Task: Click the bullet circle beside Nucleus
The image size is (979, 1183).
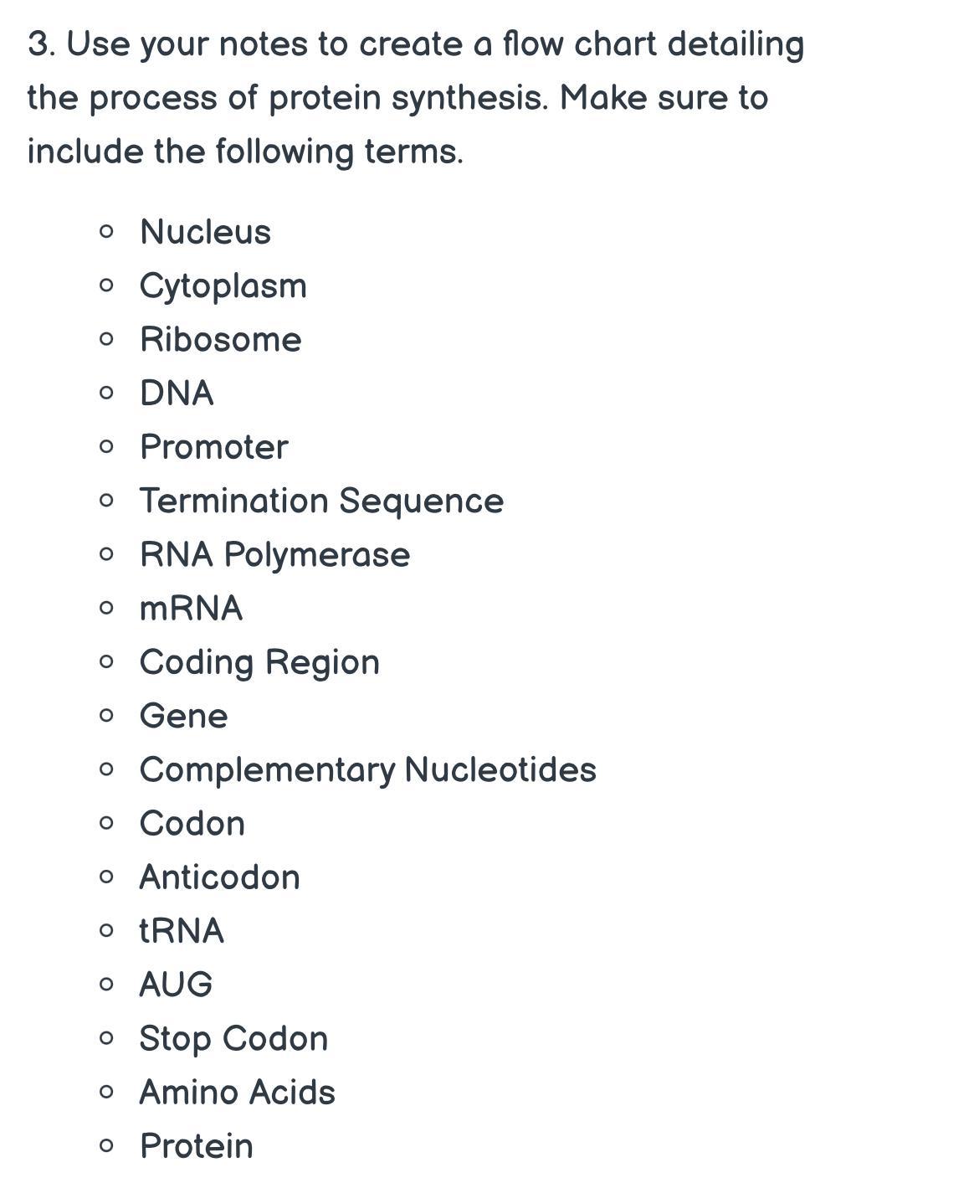Action: click(x=105, y=232)
